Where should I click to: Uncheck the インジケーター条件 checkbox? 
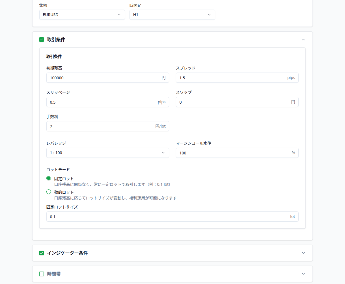pyautogui.click(x=42, y=253)
